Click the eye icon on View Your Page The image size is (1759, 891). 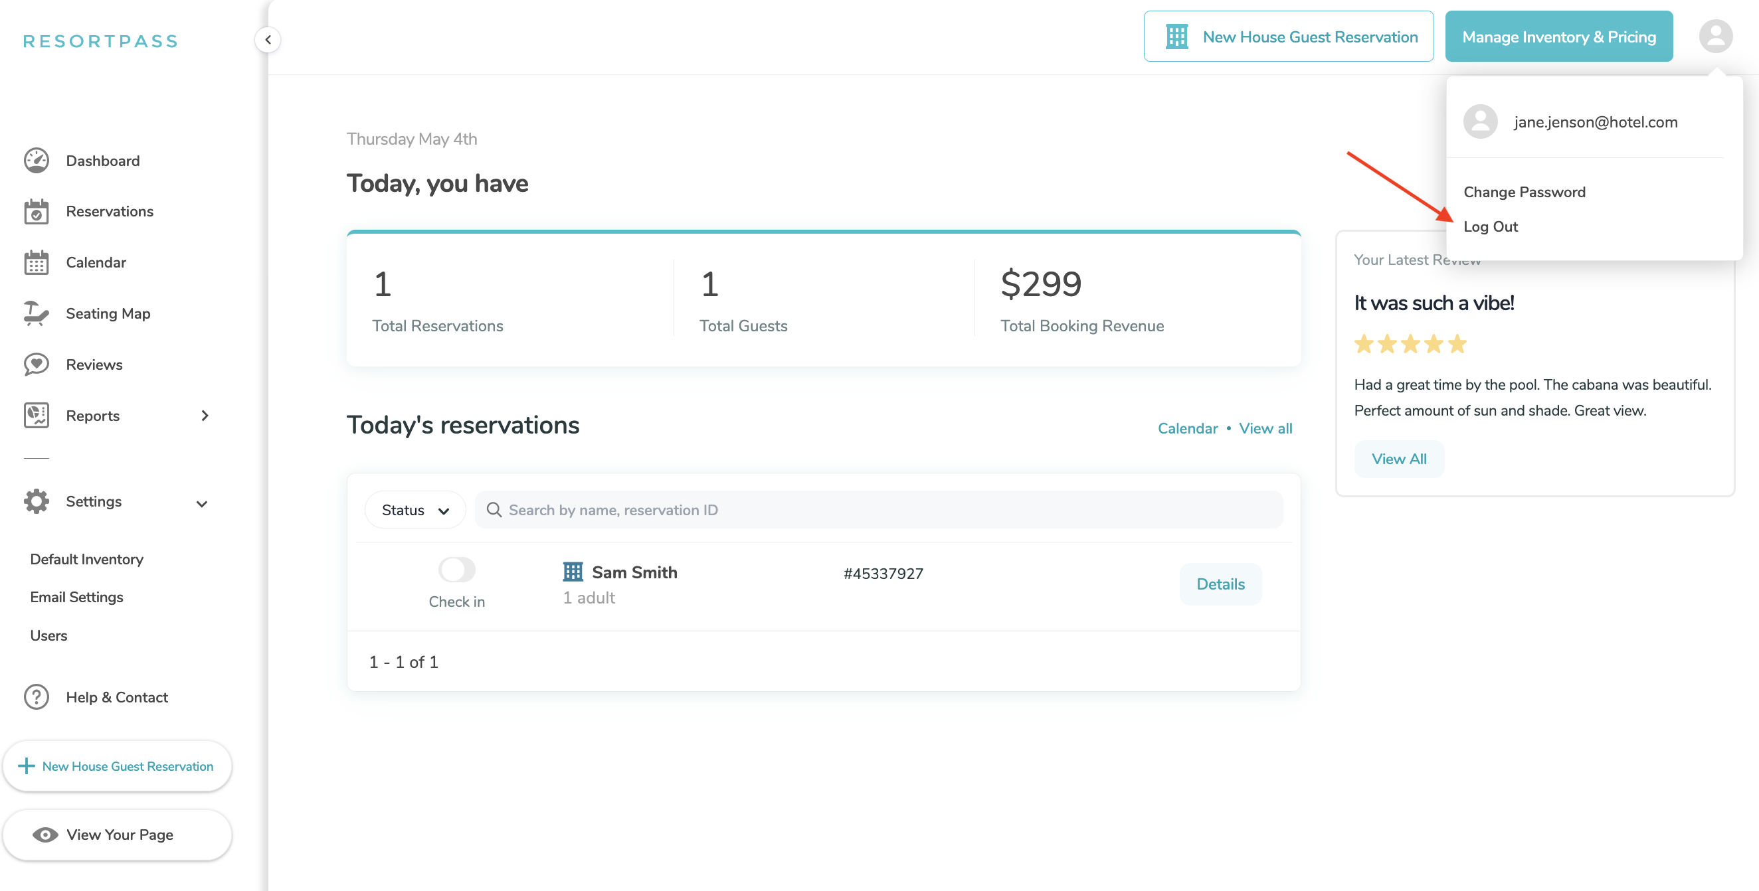45,835
